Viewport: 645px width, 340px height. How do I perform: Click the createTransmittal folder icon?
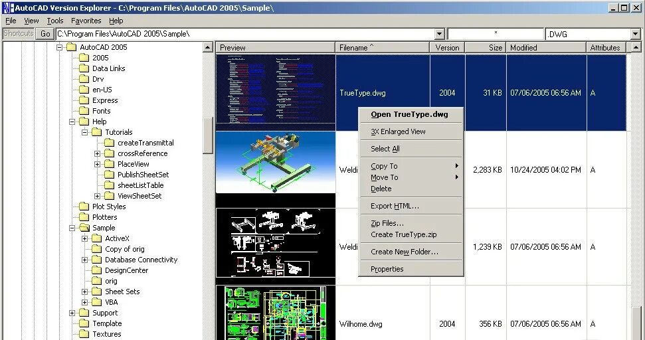point(110,143)
